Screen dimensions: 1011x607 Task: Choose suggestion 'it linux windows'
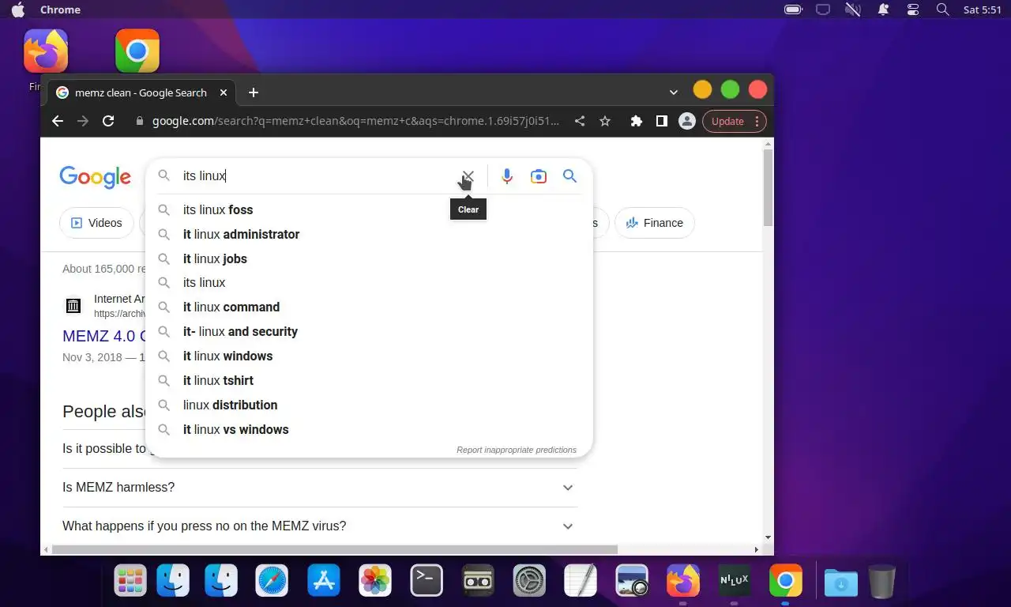coord(369,356)
